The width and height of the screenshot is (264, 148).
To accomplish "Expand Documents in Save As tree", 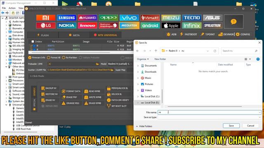I will click(138, 66).
